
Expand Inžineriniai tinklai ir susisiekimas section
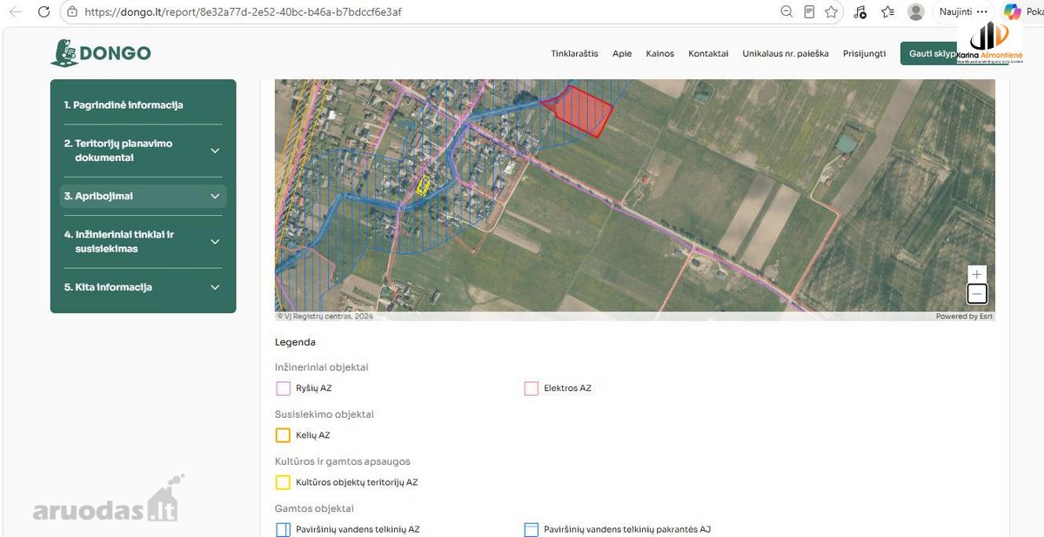pyautogui.click(x=215, y=242)
